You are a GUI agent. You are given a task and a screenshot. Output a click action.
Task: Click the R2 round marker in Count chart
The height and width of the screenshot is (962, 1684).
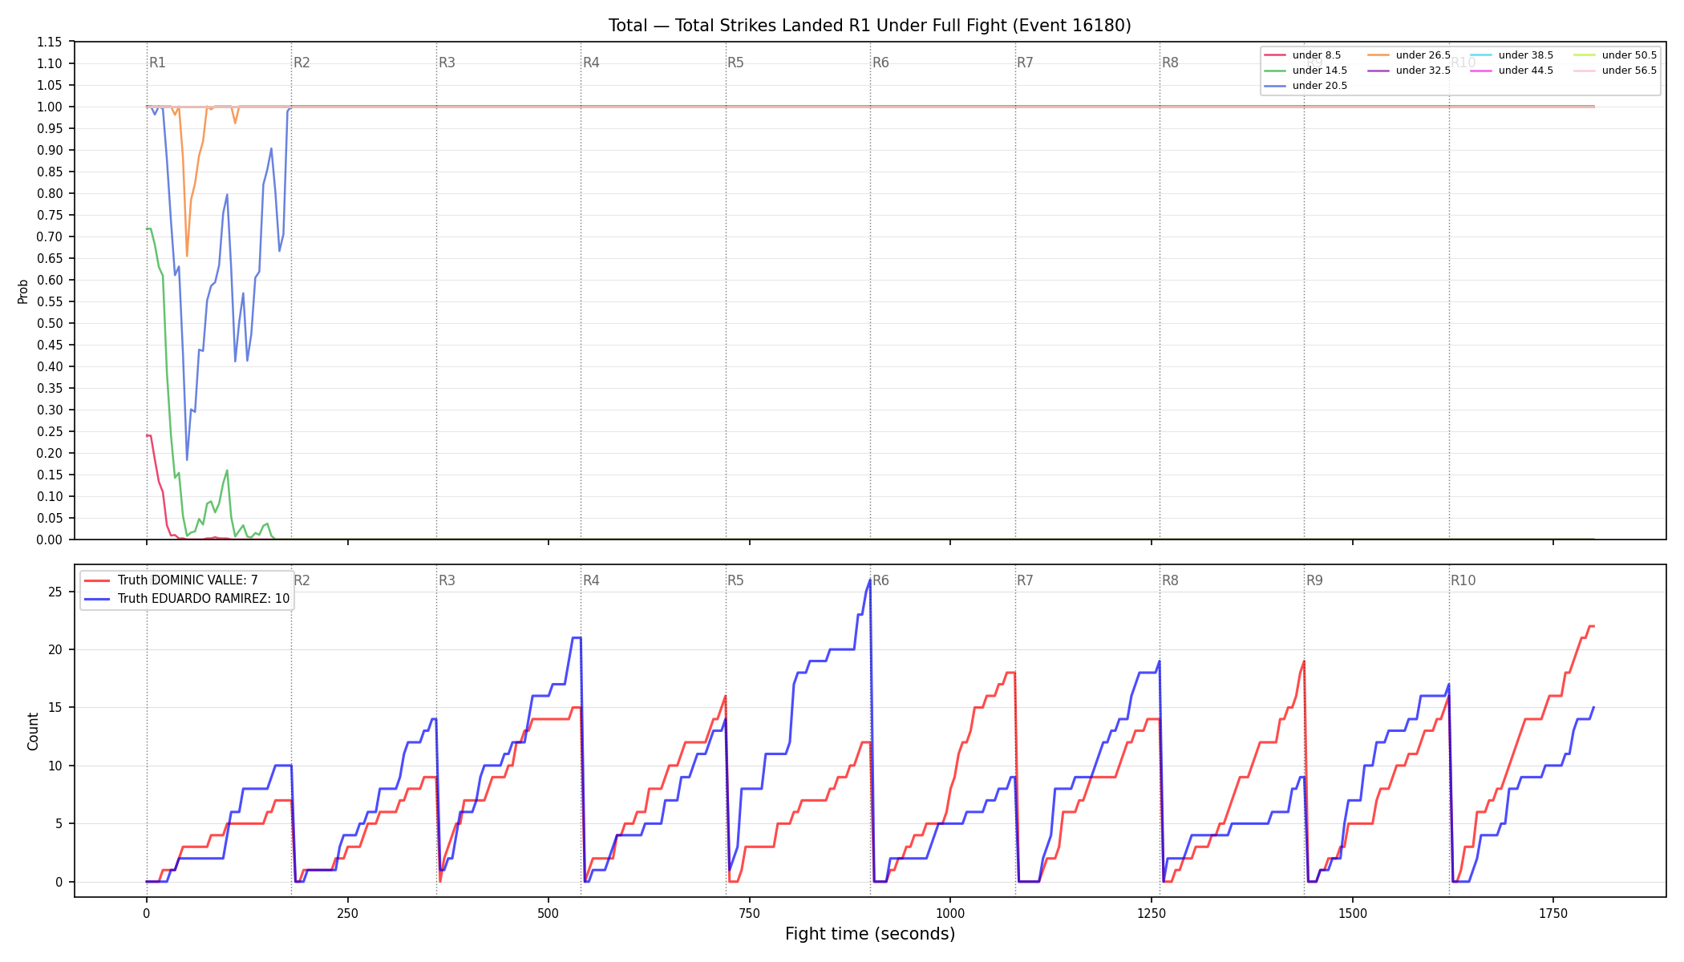(x=302, y=580)
